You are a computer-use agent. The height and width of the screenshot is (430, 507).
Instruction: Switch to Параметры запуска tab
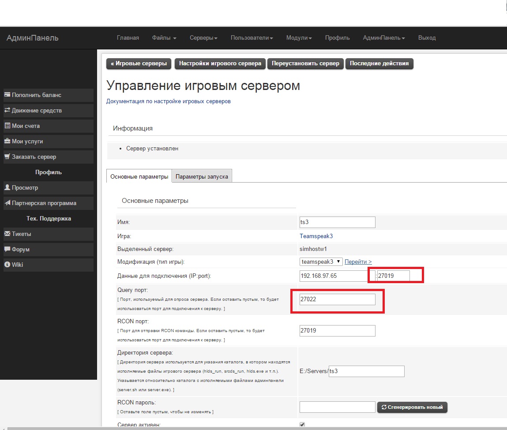click(202, 176)
